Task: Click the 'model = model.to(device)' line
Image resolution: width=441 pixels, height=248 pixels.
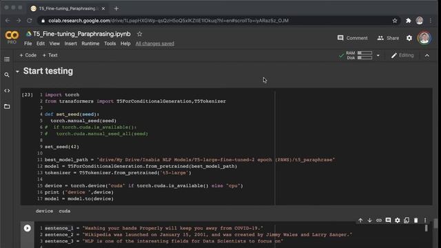Action: 79,199
